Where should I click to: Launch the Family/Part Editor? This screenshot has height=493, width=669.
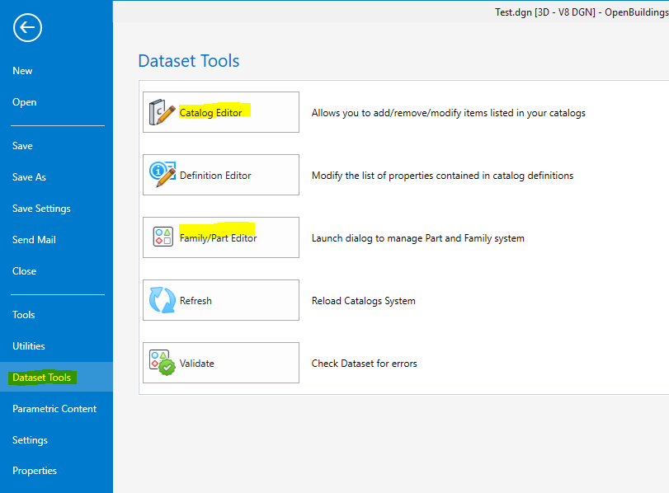(221, 237)
